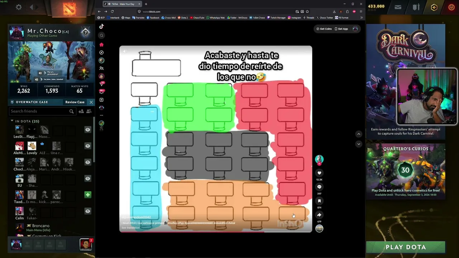Viewport: 459px width, 258px height.
Task: Bookmark the TikTok video
Action: coord(319,201)
